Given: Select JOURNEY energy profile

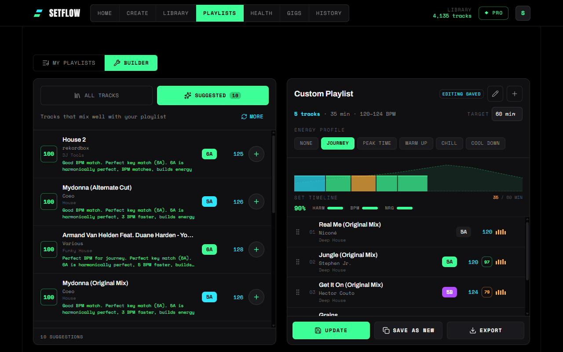Looking at the screenshot, I should (x=338, y=143).
